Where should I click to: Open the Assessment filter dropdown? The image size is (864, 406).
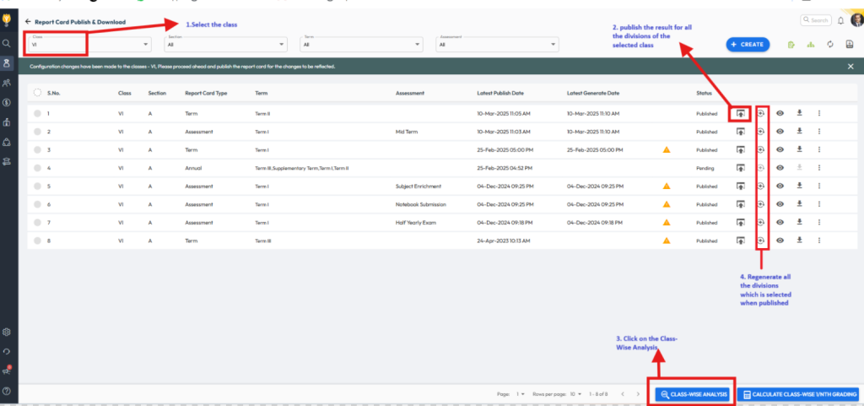pos(498,45)
